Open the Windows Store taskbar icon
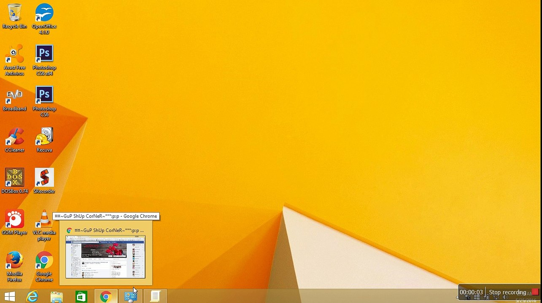542x303 pixels. click(x=81, y=297)
